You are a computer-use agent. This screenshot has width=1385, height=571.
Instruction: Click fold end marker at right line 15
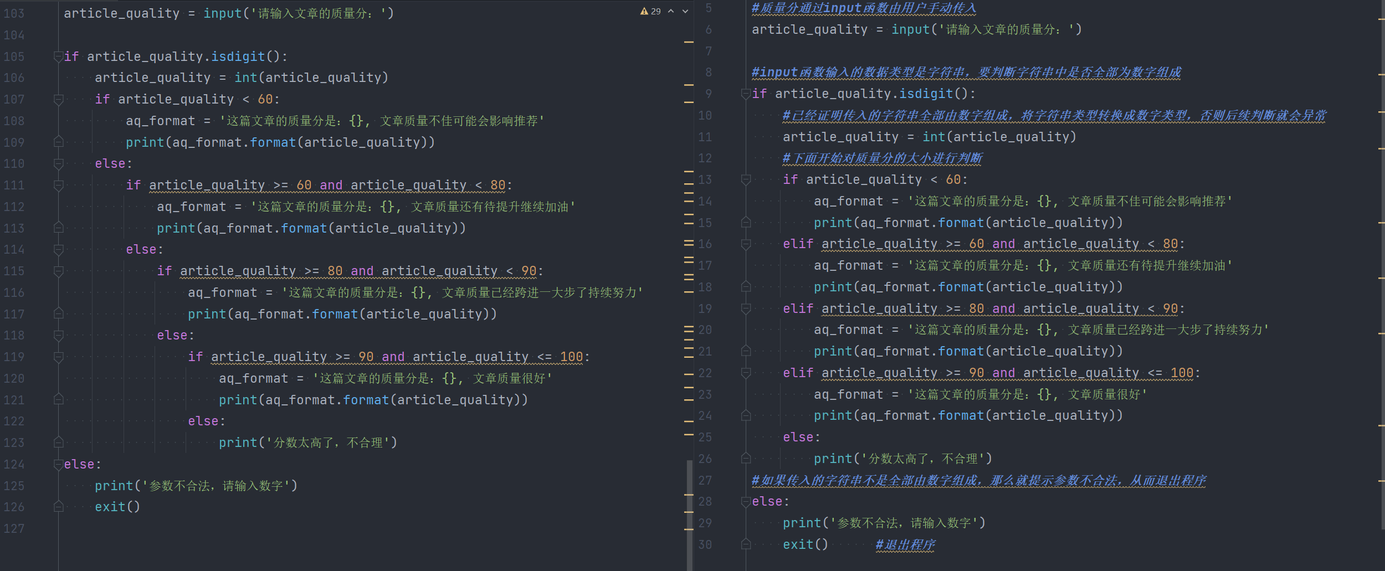[746, 222]
